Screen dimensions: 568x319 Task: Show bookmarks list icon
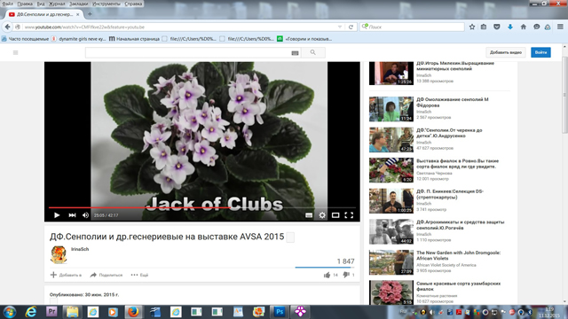click(x=484, y=27)
